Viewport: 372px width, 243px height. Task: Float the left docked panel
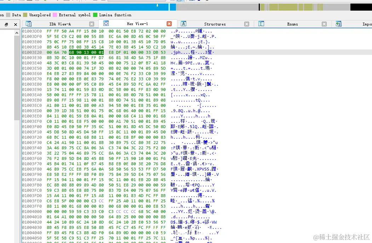6,24
